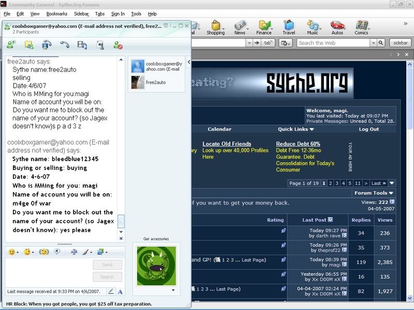Image resolution: width=414 pixels, height=310 pixels.
Task: Click the voice clip icon
Action: tap(57, 252)
